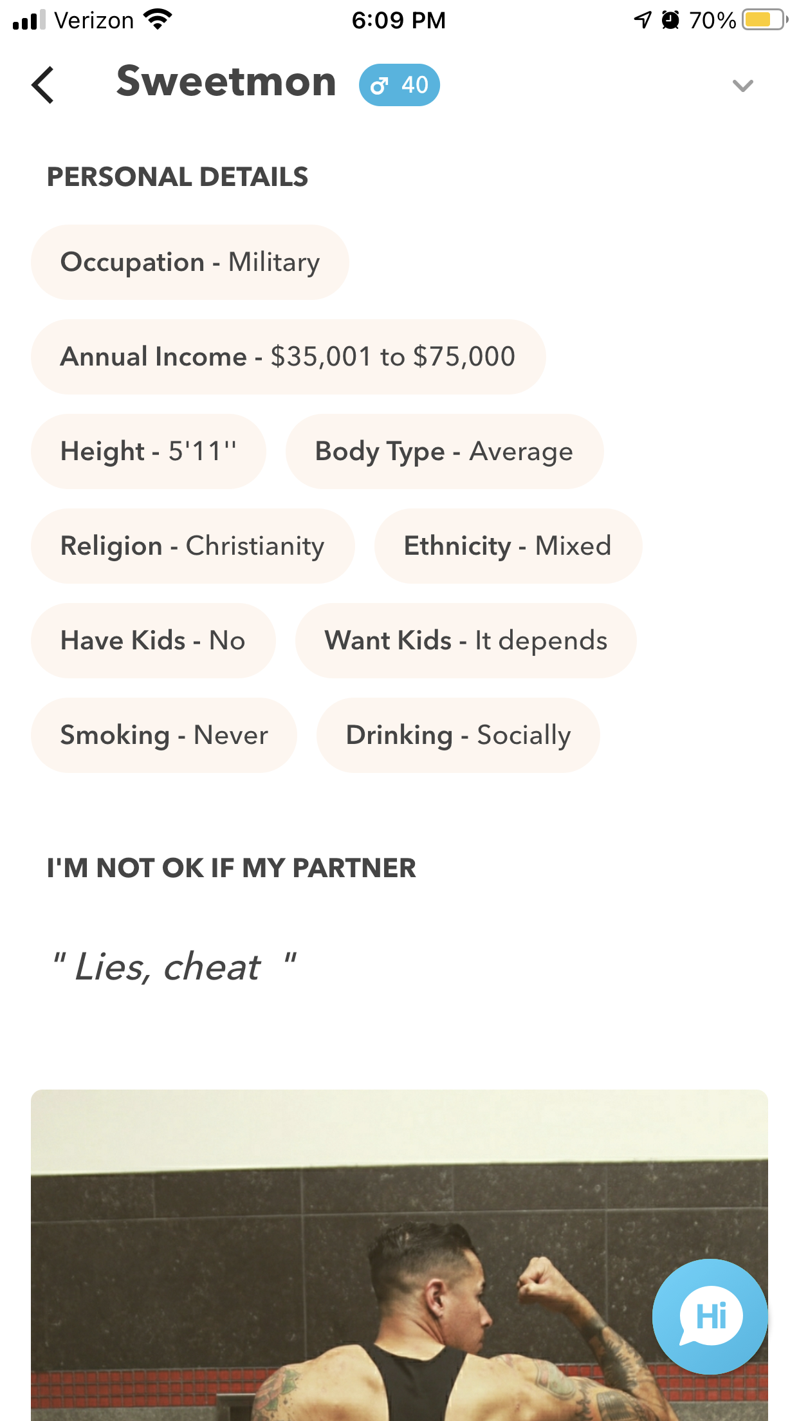Select the Annual Income chip
799x1421 pixels.
288,357
